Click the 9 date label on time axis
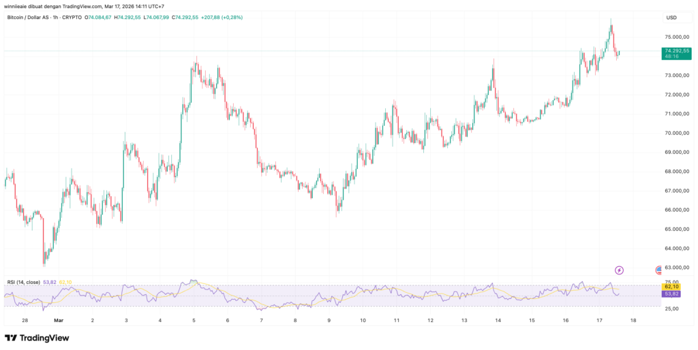This screenshot has width=698, height=350. [329, 320]
